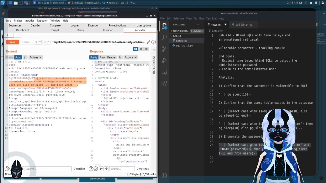Viewport: 326px width, 183px height.
Task: Open VS Code Source Control icon
Action: [x=164, y=49]
